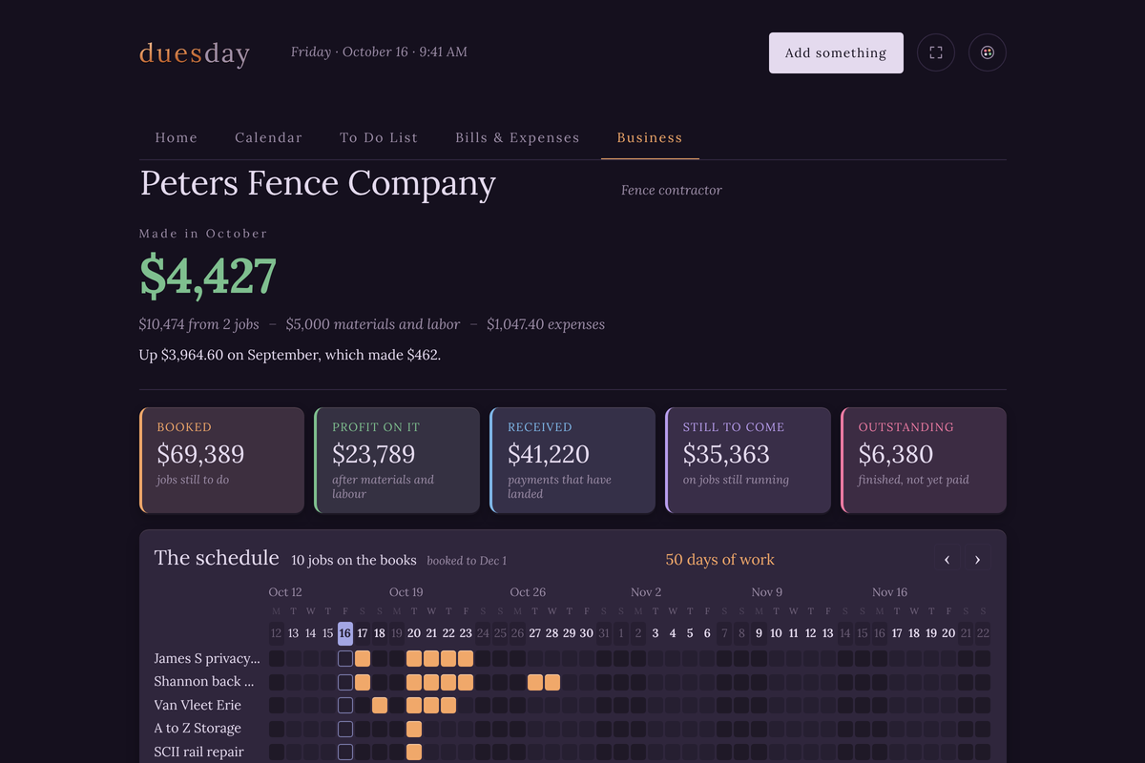
Task: Select the Van Vleet Erie job row label
Action: [x=198, y=705]
